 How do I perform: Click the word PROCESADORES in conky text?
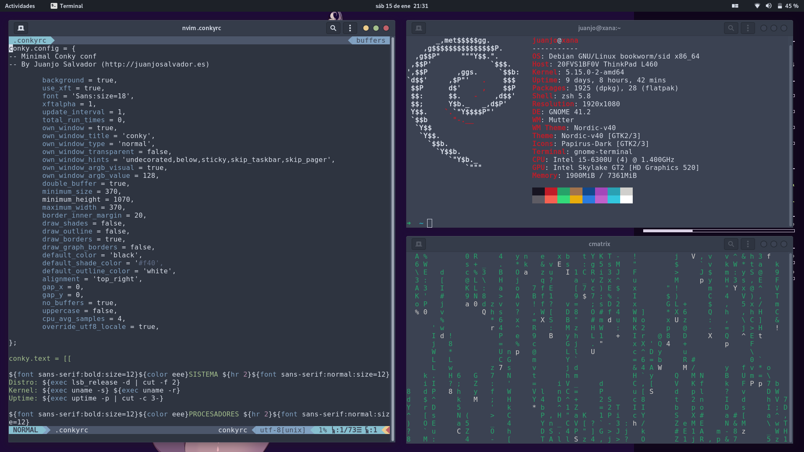[x=214, y=414]
